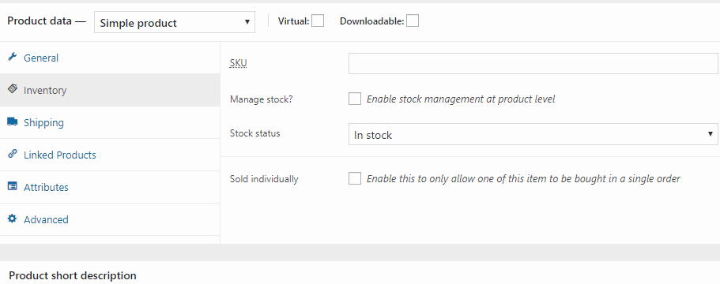
Task: Click the 'Sold individually' label
Action: pos(264,179)
